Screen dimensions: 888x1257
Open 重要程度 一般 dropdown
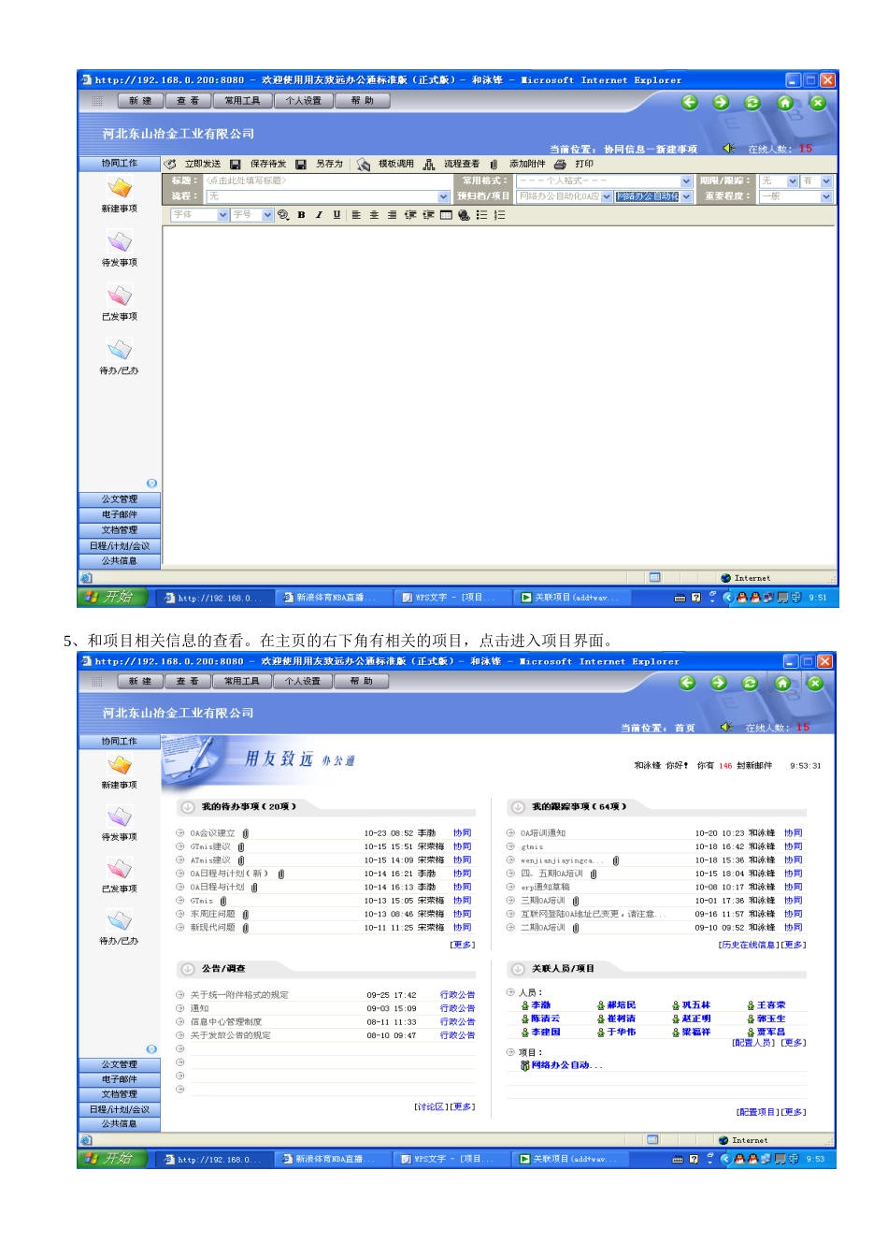[x=795, y=196]
